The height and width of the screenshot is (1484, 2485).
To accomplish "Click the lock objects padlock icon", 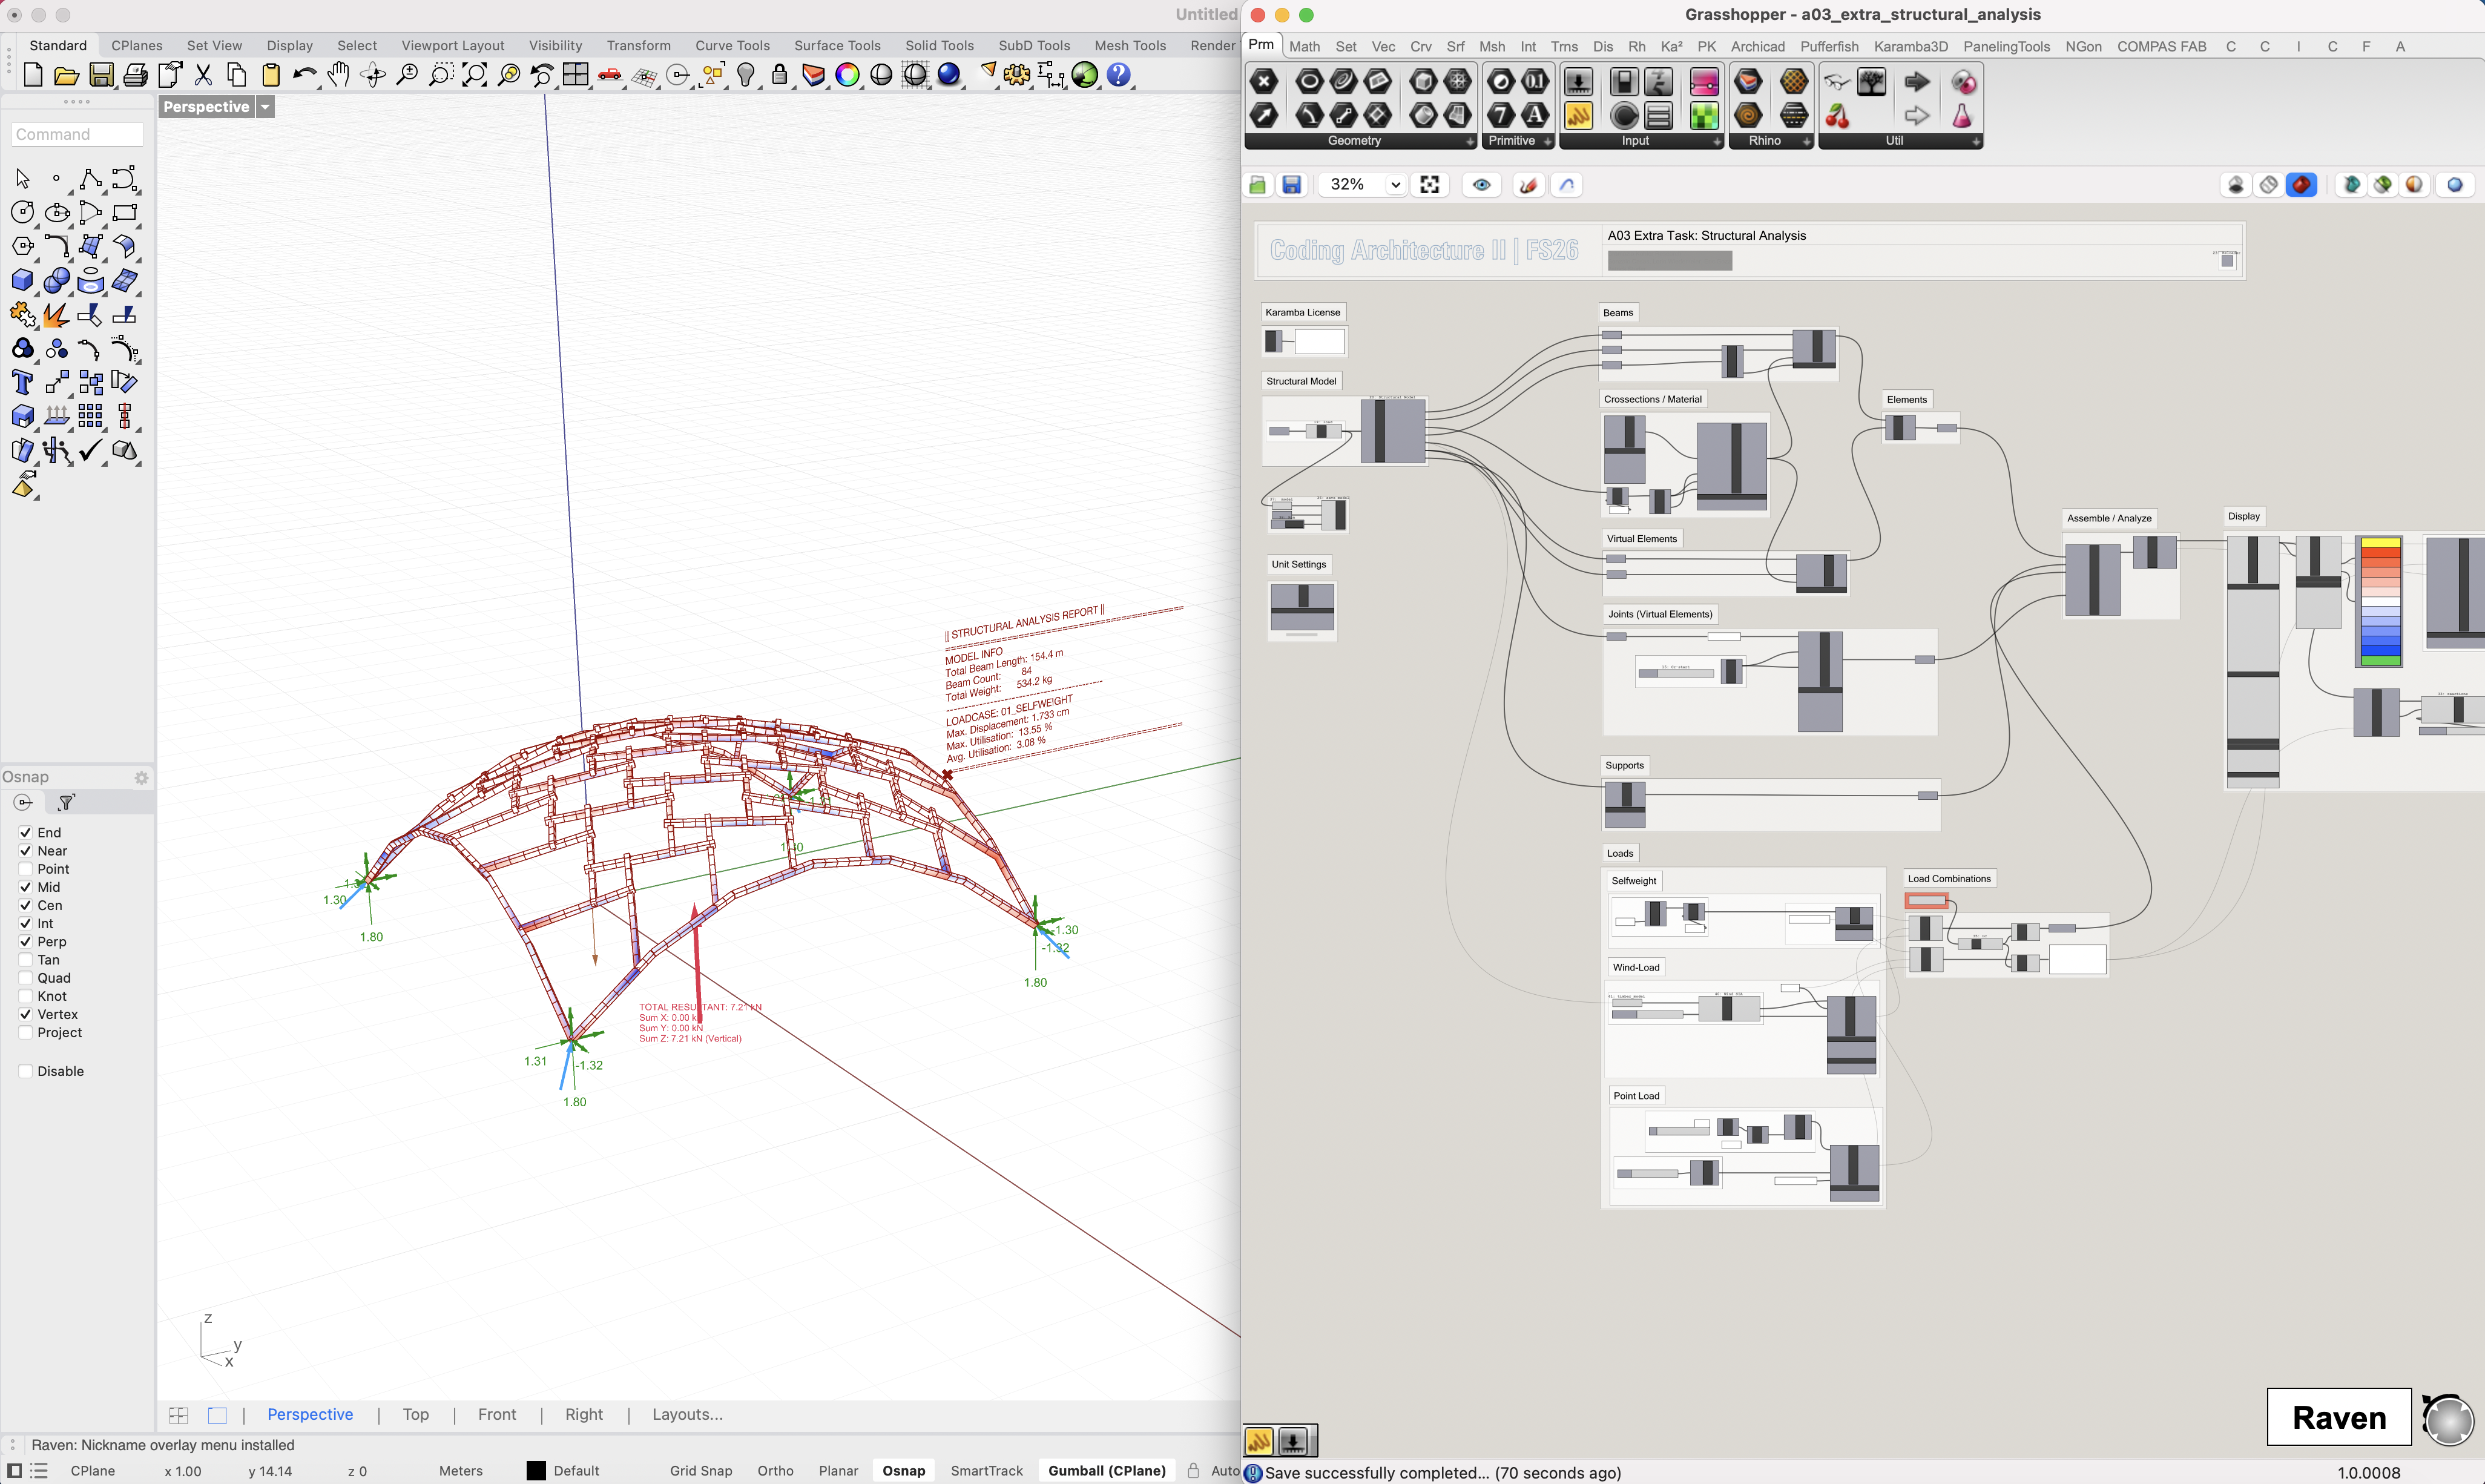I will [780, 75].
